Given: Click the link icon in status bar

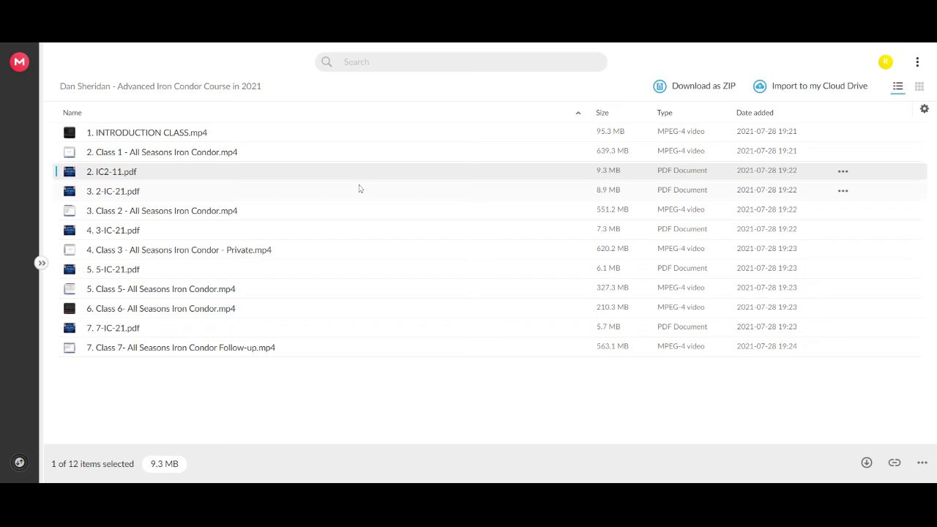Looking at the screenshot, I should pyautogui.click(x=895, y=463).
